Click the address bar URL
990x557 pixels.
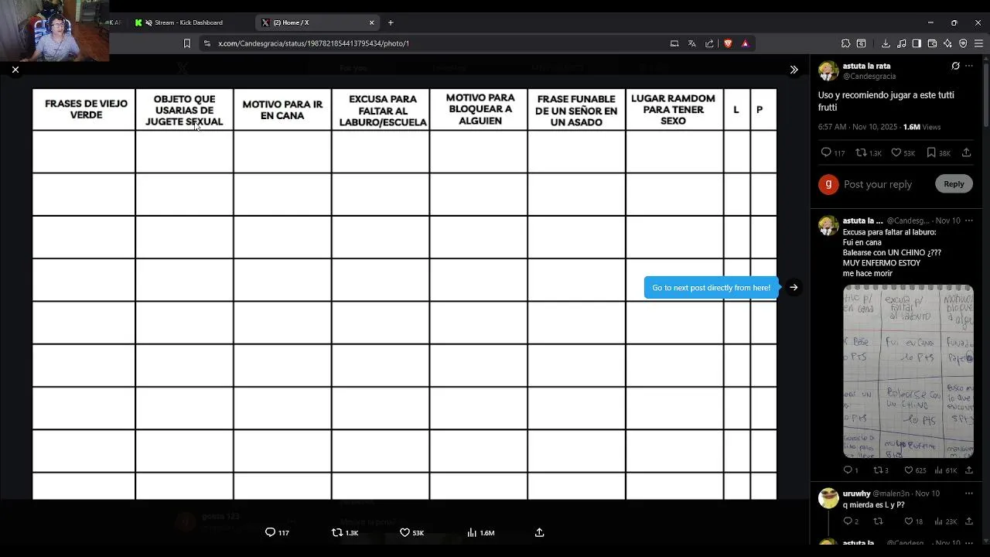(x=314, y=43)
